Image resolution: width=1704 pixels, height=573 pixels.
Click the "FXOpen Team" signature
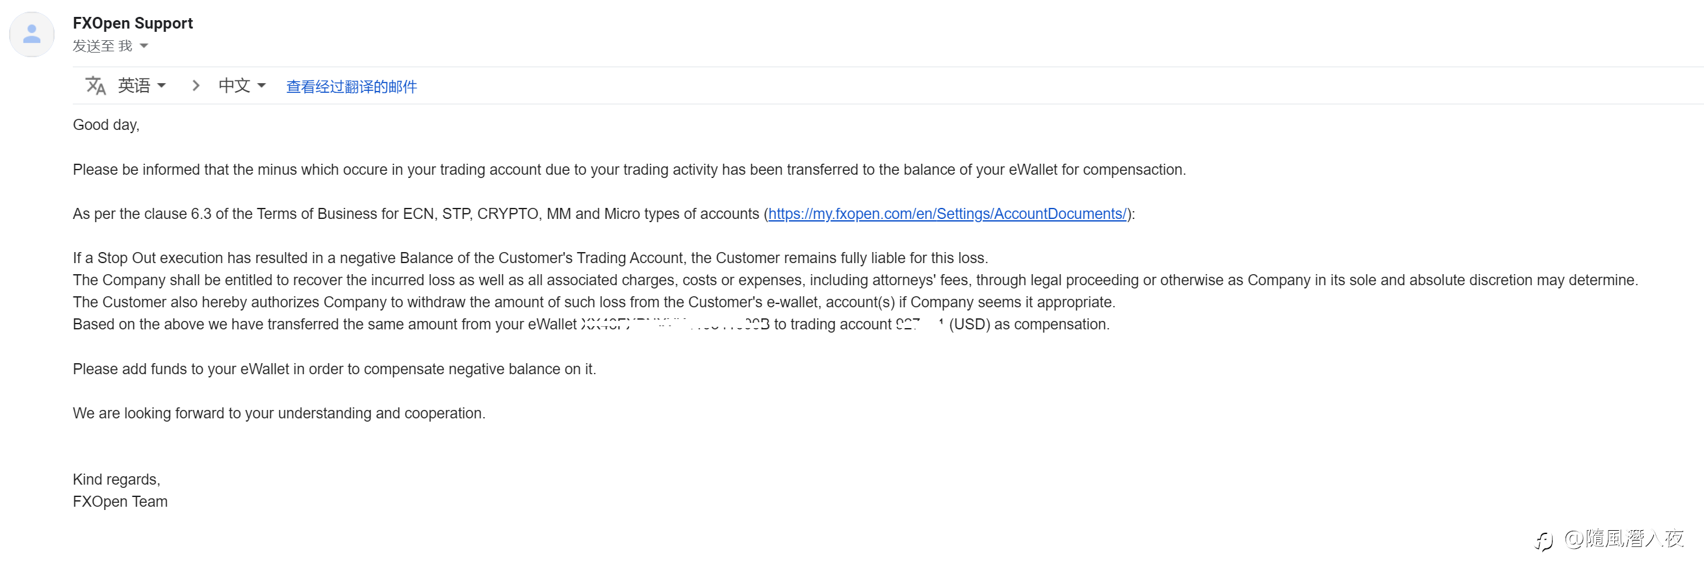tap(120, 502)
